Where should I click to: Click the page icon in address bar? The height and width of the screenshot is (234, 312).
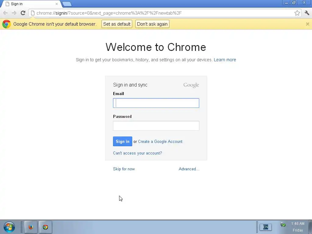point(33,13)
